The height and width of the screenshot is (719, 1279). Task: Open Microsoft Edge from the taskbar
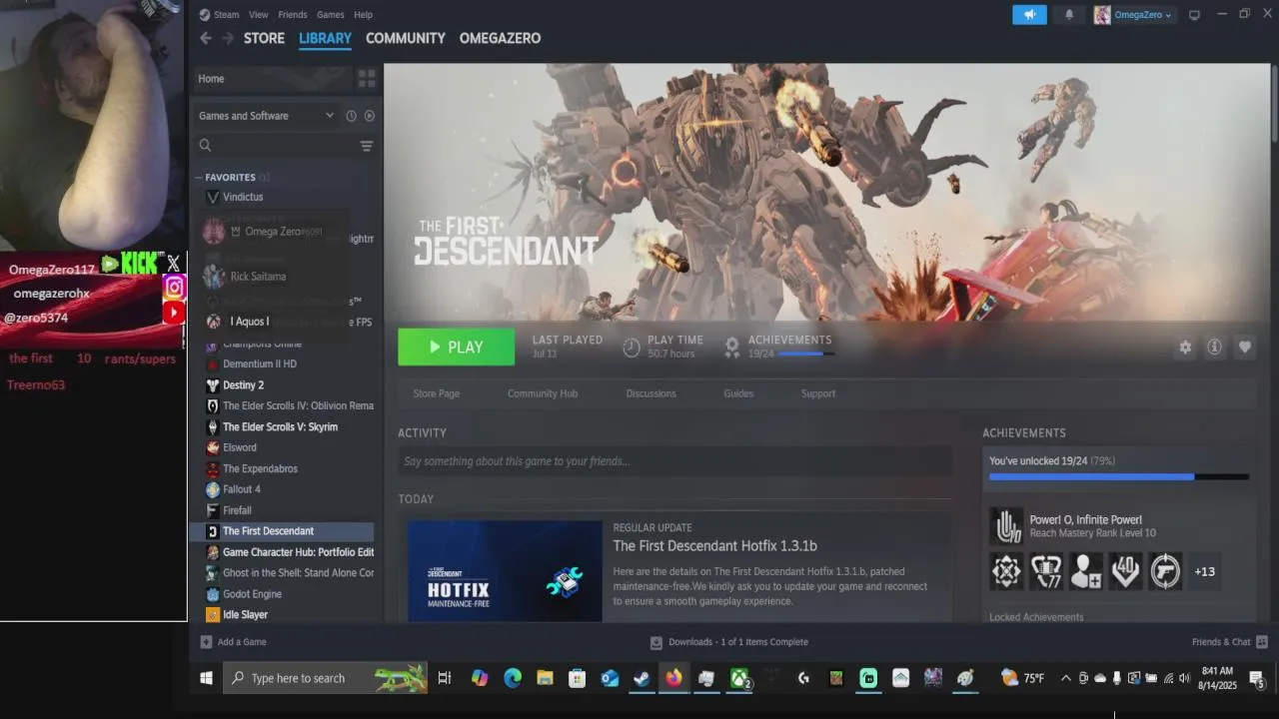click(x=513, y=678)
